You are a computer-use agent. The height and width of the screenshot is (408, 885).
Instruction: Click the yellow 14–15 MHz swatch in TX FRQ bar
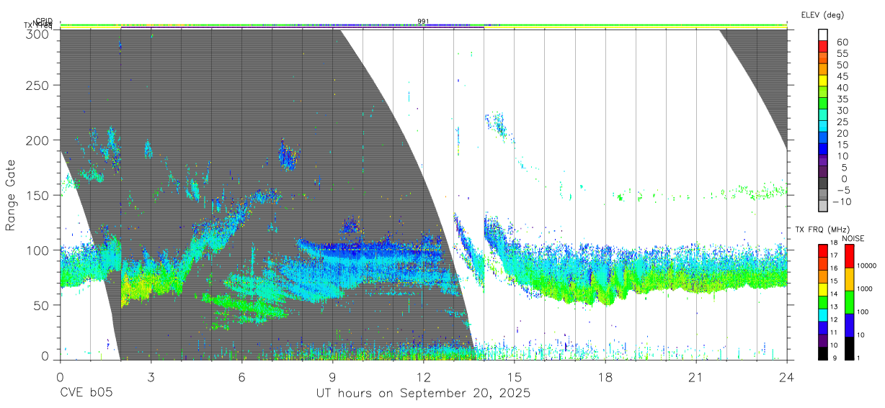[x=822, y=289]
